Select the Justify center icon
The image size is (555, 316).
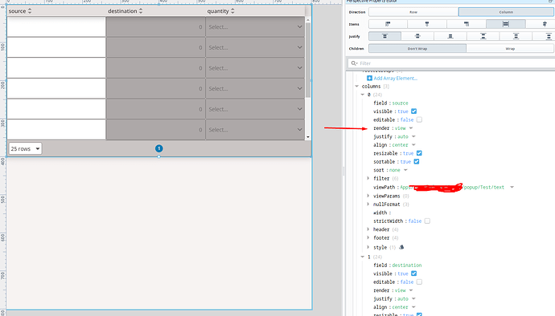417,36
